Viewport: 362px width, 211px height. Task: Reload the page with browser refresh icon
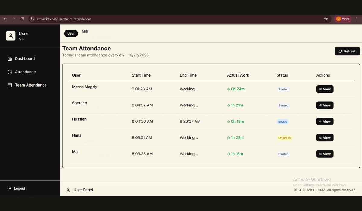coord(22,19)
